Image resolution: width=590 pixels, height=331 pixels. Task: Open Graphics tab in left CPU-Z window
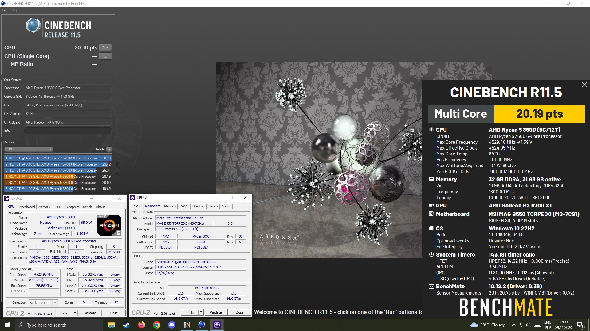73,207
